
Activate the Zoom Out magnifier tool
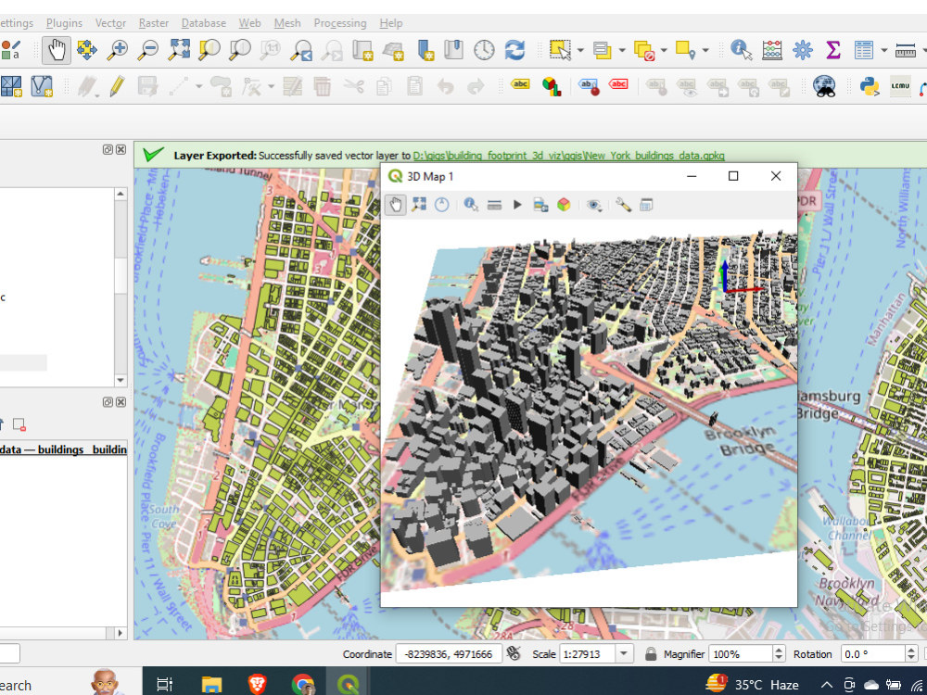[x=148, y=50]
